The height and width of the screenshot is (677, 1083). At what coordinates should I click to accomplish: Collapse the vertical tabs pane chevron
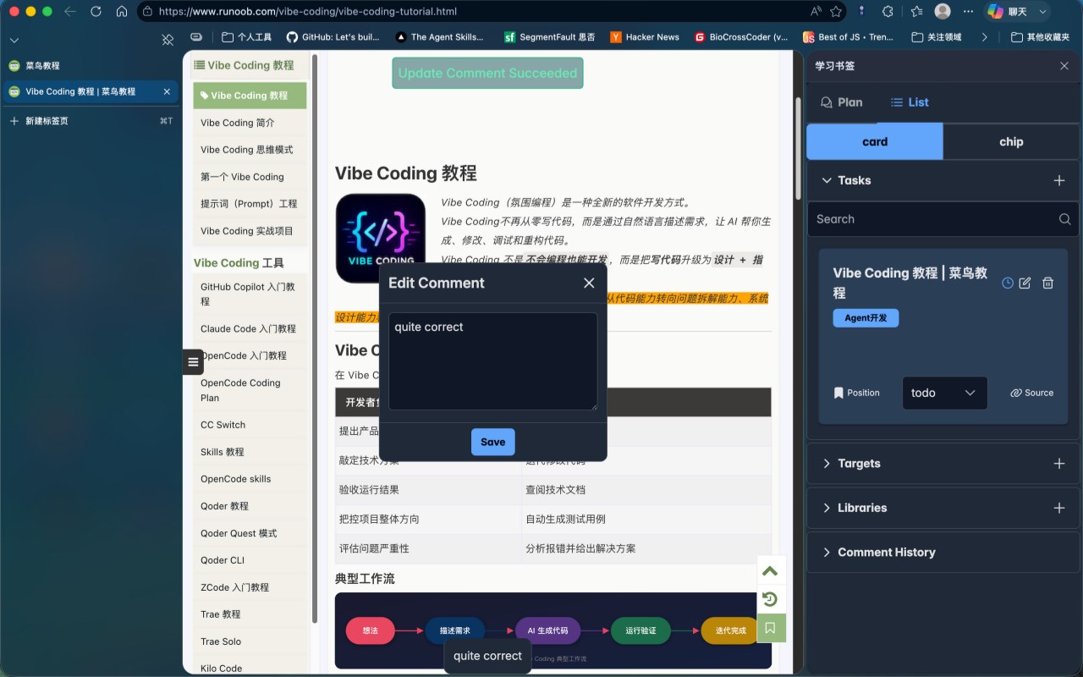14,40
